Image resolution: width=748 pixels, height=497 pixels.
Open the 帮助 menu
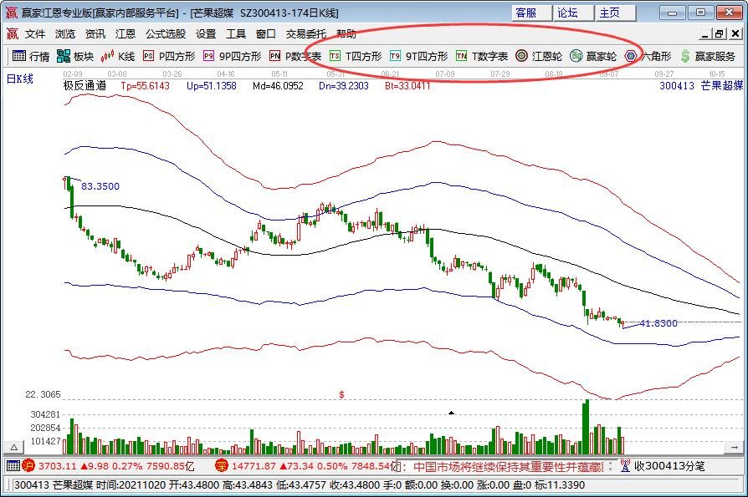pyautogui.click(x=346, y=33)
